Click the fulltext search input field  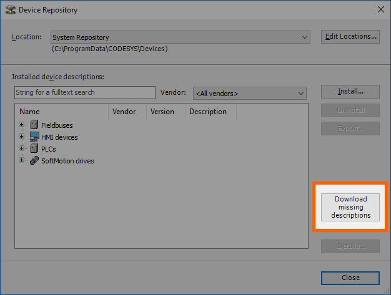84,93
